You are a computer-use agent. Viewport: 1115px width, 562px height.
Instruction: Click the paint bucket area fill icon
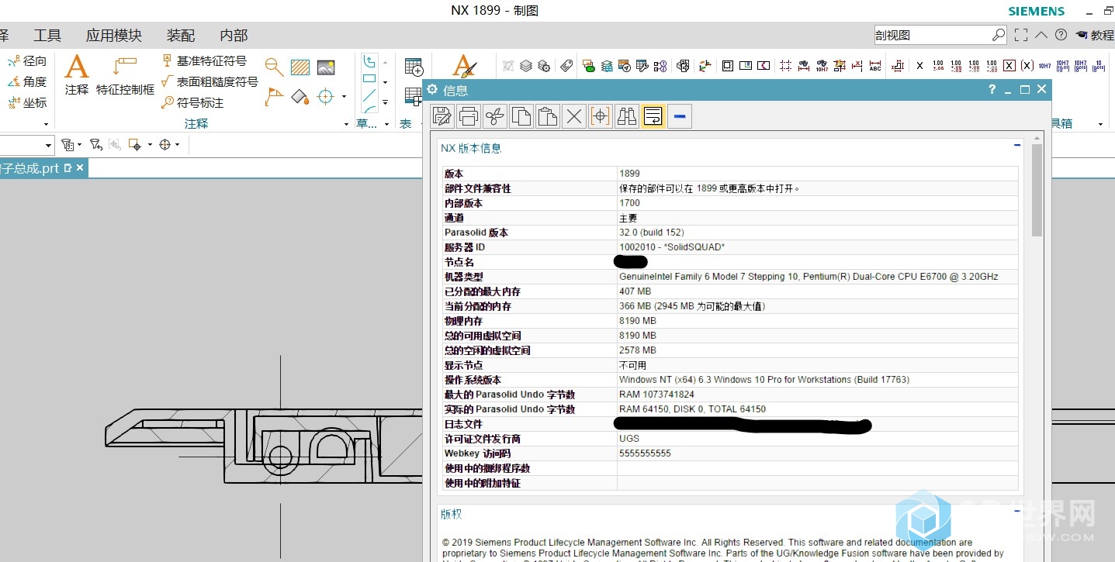click(x=300, y=97)
